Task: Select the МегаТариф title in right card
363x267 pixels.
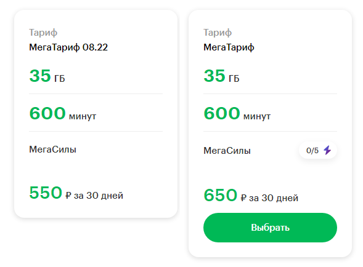Action: (229, 47)
